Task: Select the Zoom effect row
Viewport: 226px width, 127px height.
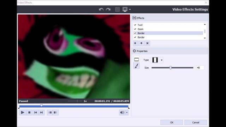Action: (x=168, y=29)
